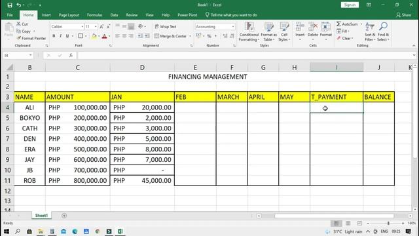Click the Insert Function fx button
The height and width of the screenshot is (236, 419).
coord(71,55)
